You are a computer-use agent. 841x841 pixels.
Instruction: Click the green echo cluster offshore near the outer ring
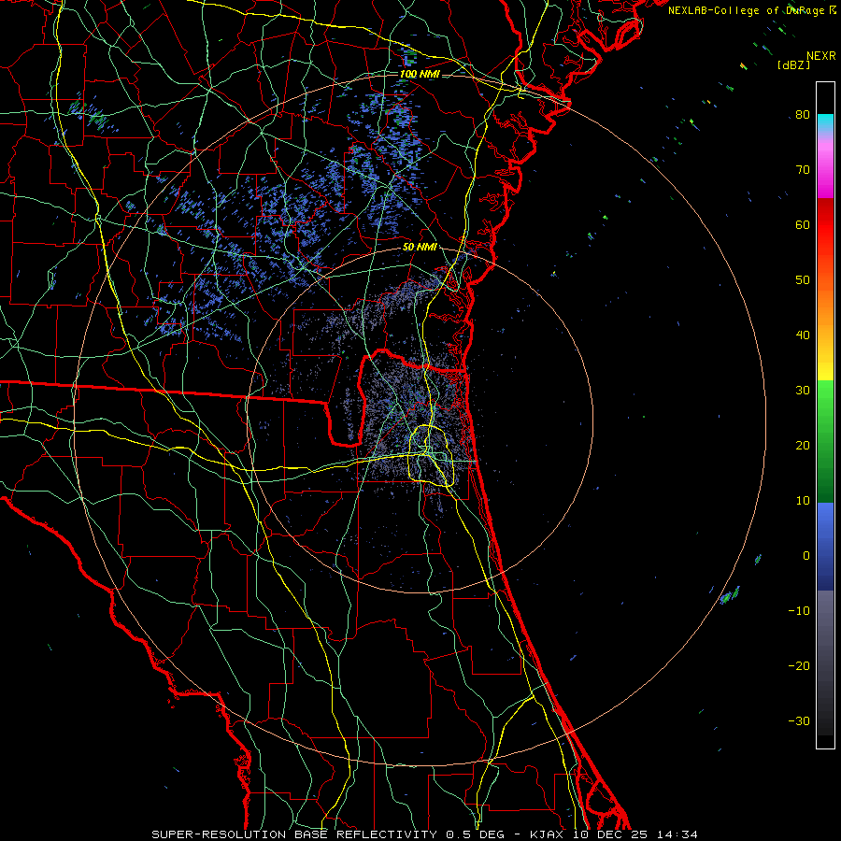(730, 595)
